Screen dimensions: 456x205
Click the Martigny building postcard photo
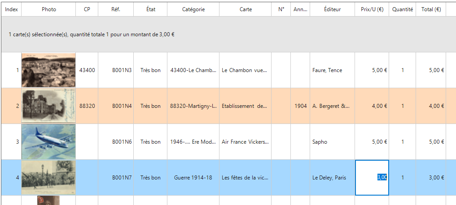48,106
